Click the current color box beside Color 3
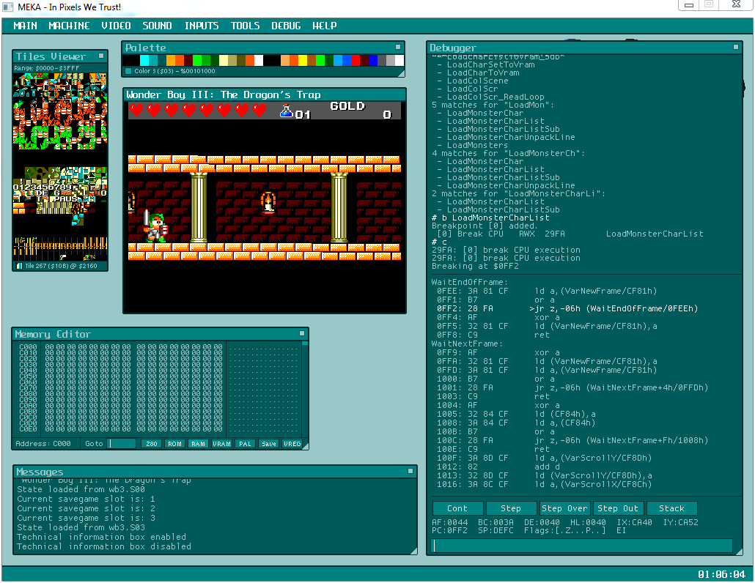This screenshot has width=755, height=583. 128,71
